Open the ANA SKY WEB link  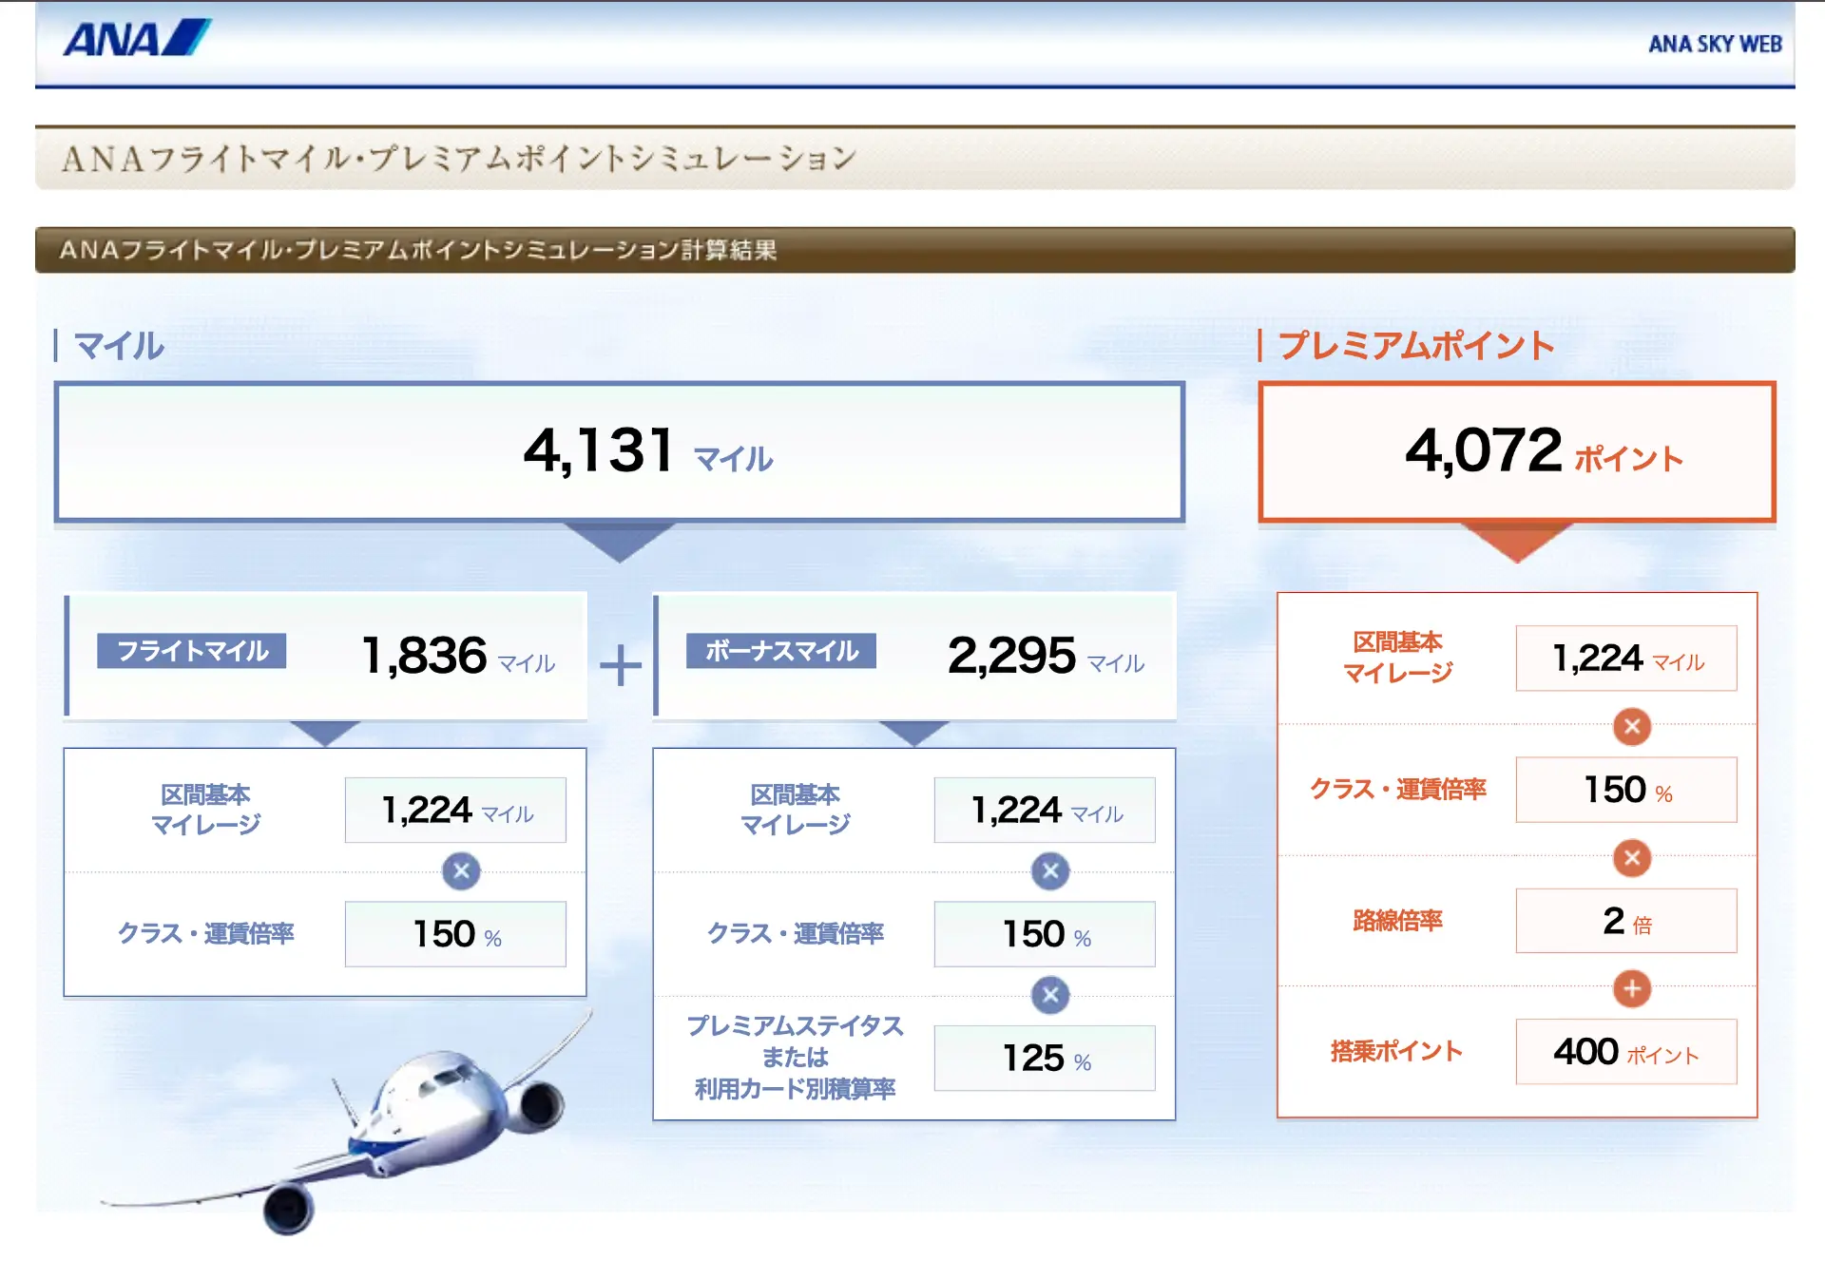pyautogui.click(x=1714, y=45)
